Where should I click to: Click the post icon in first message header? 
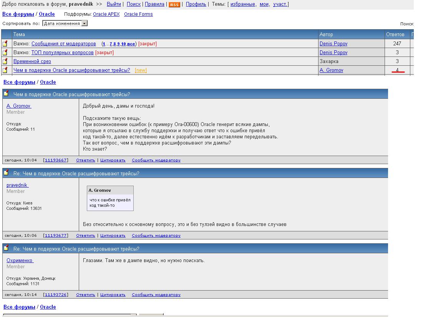6,94
